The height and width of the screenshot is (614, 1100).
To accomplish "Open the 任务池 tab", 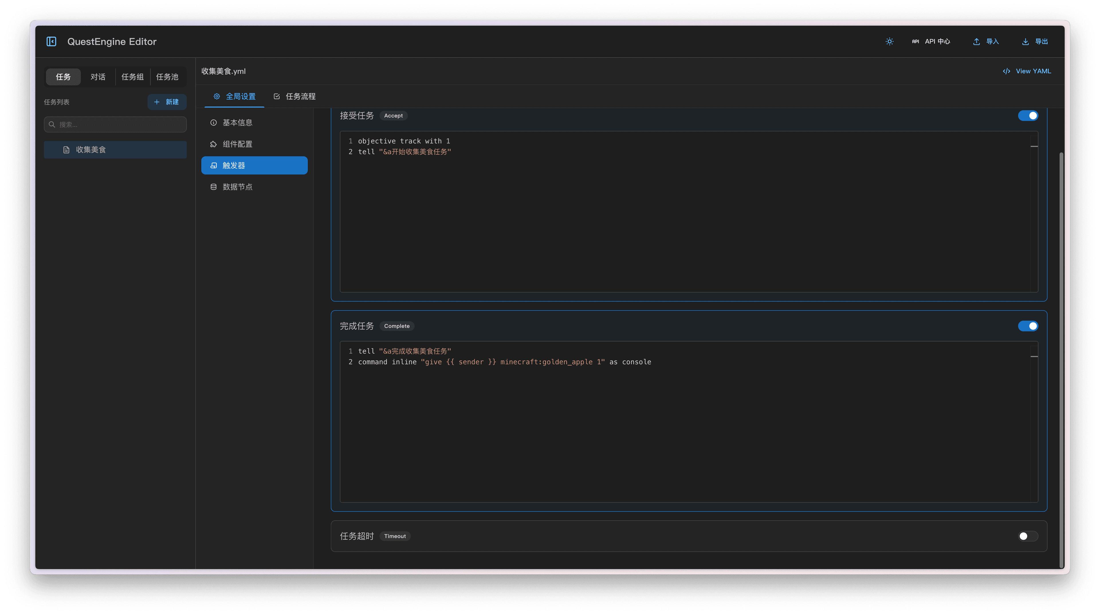I will [x=167, y=77].
